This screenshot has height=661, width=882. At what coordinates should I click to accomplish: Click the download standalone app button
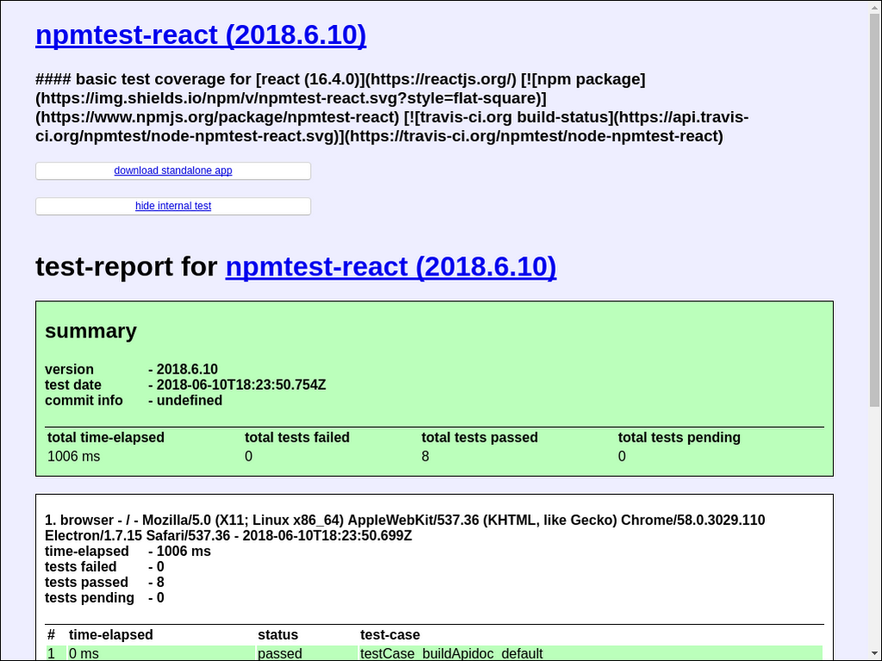click(173, 171)
